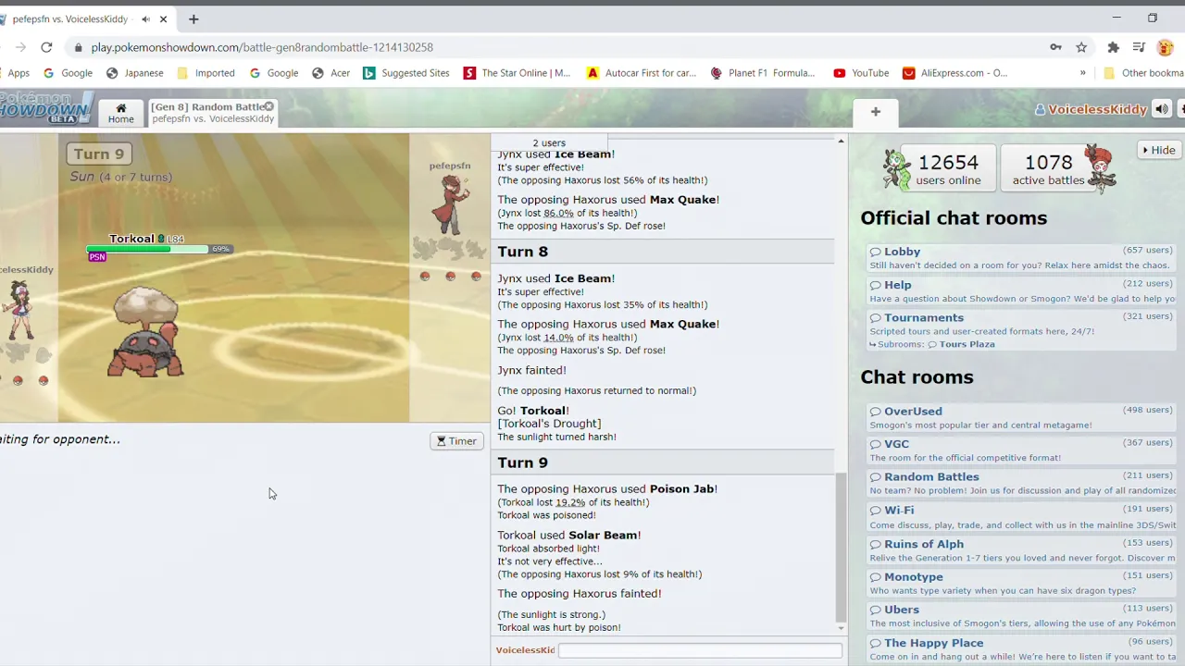The image size is (1185, 666).
Task: Click the PSN status badge
Action: tap(97, 258)
